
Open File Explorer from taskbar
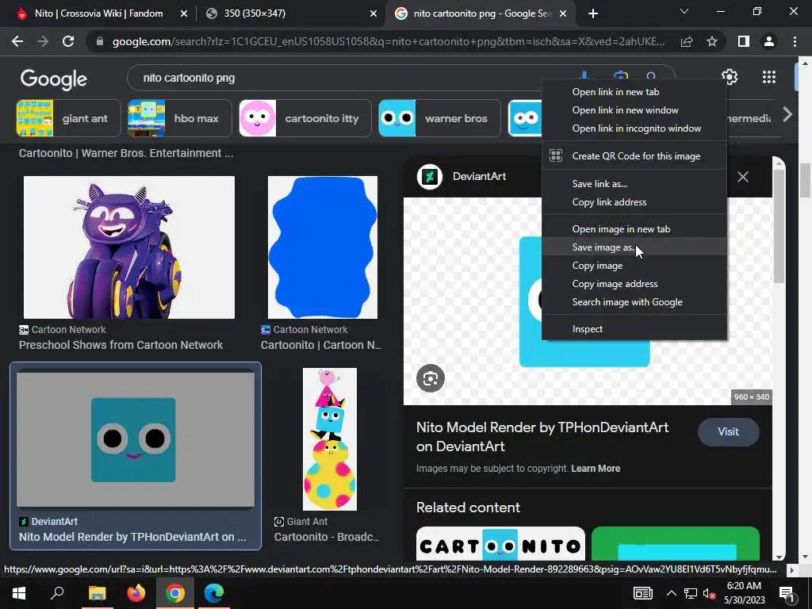[97, 593]
